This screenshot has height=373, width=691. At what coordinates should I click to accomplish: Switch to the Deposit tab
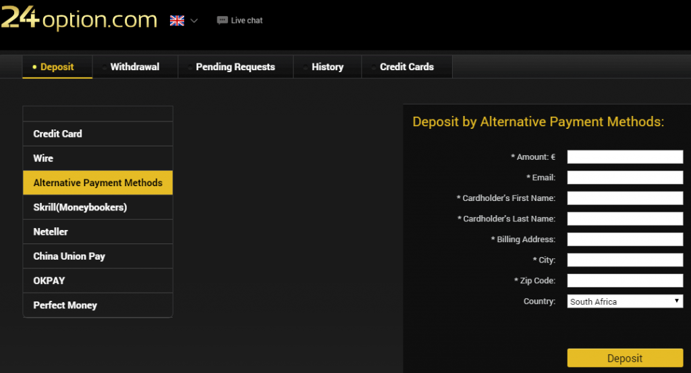tap(57, 67)
